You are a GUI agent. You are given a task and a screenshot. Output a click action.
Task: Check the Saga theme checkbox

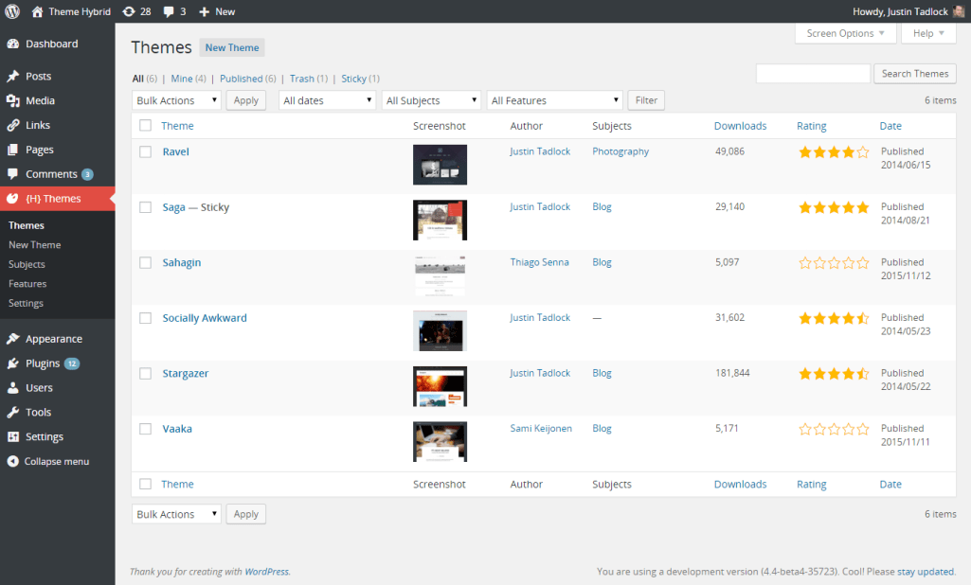146,207
